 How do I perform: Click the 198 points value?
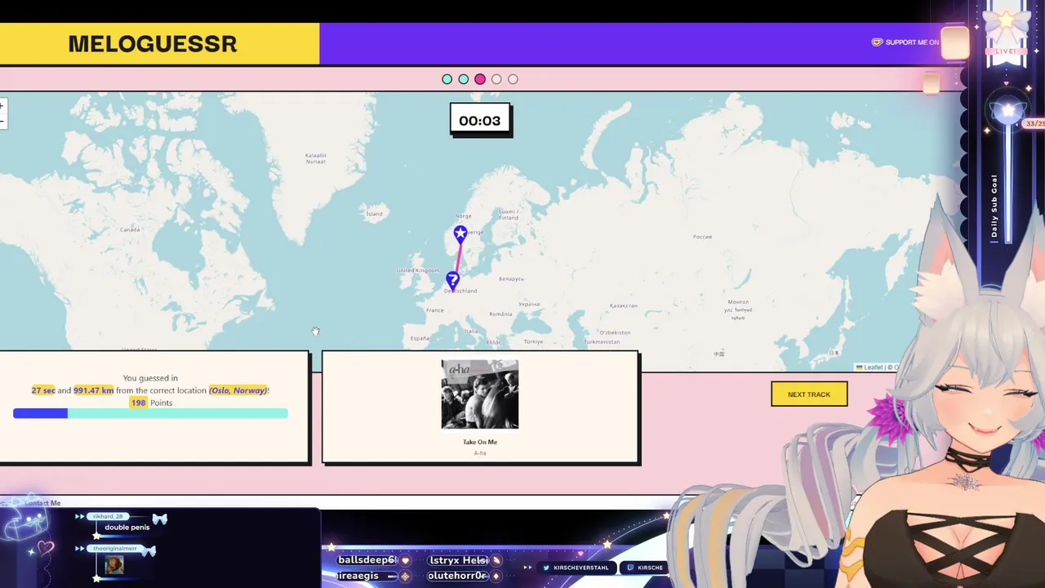(x=138, y=403)
